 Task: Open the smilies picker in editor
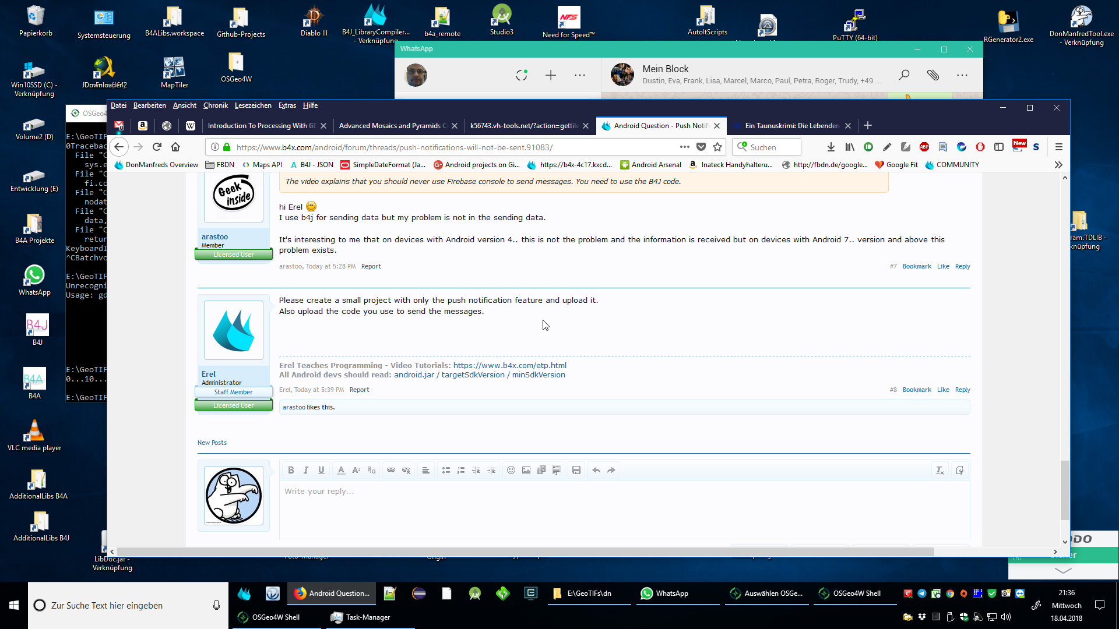[511, 470]
